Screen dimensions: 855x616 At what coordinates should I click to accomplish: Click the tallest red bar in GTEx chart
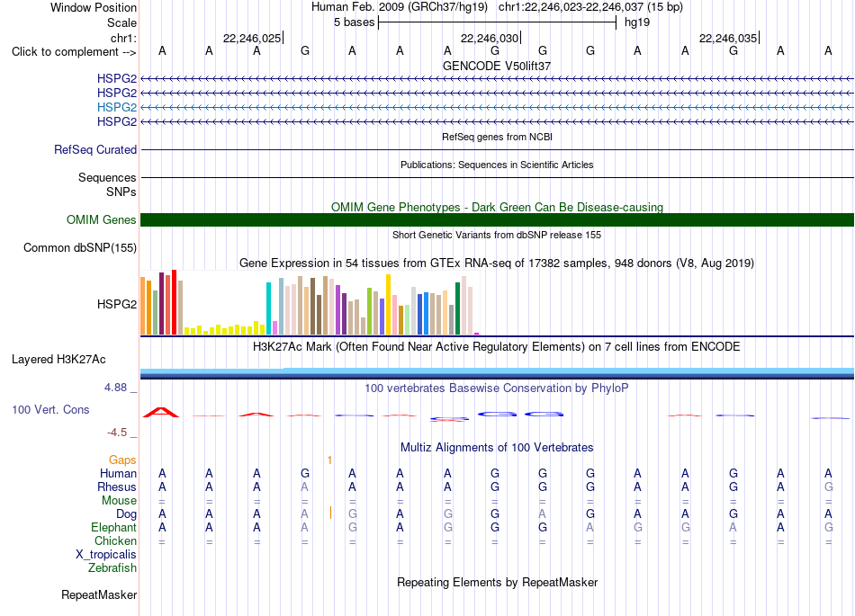coord(174,302)
